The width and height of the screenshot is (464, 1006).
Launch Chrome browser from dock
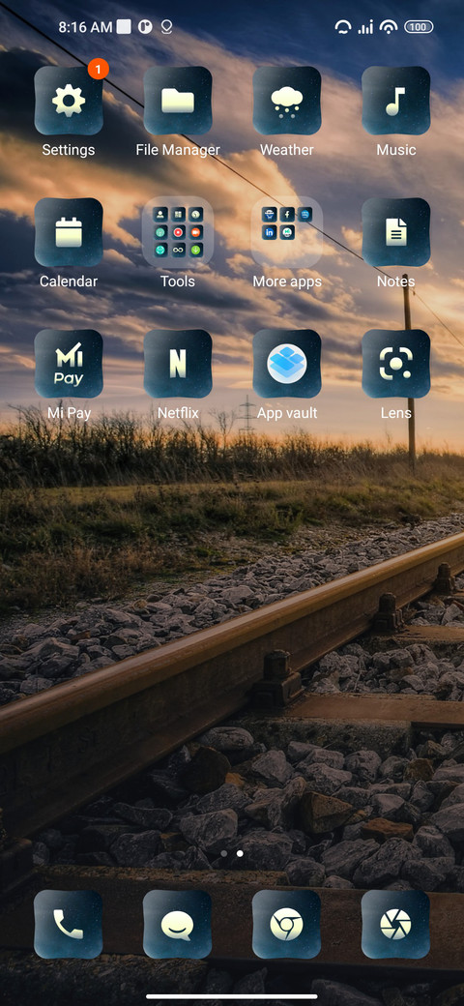[286, 924]
